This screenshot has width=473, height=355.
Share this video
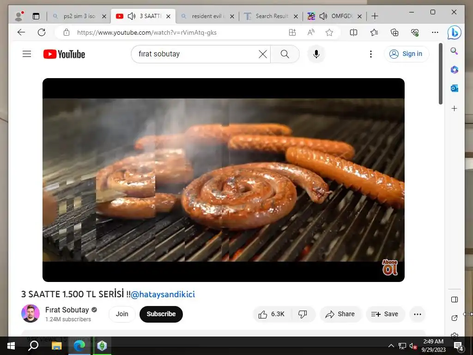(340, 314)
